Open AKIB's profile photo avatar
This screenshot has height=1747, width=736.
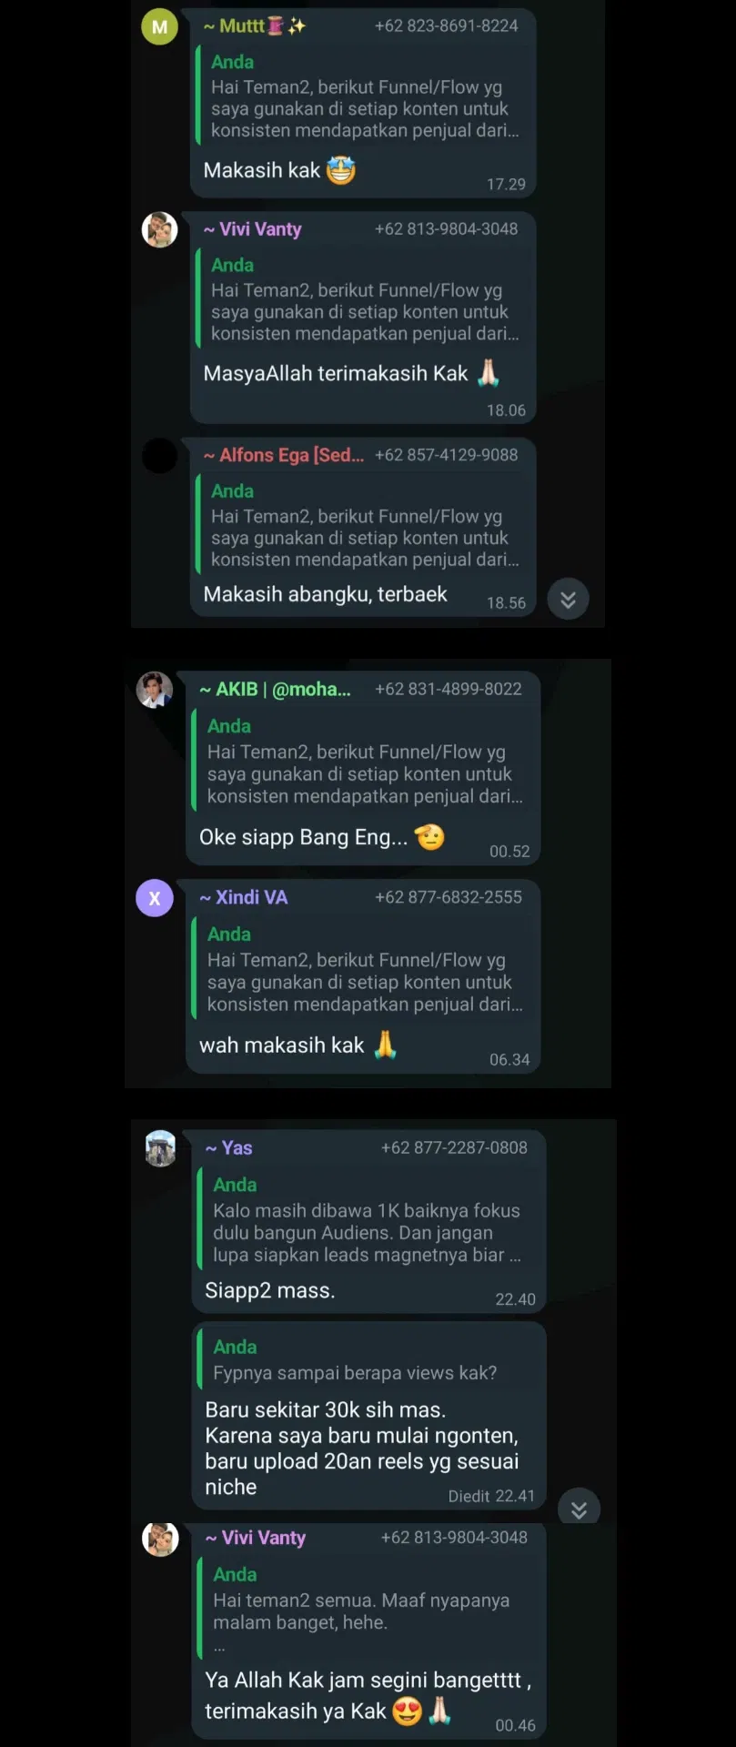[155, 690]
